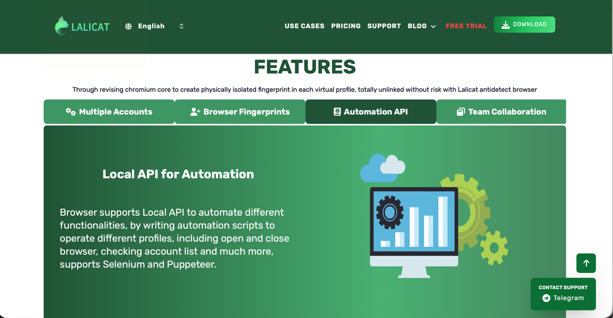Click the back-to-top arrow button
The height and width of the screenshot is (318, 613).
(x=586, y=263)
